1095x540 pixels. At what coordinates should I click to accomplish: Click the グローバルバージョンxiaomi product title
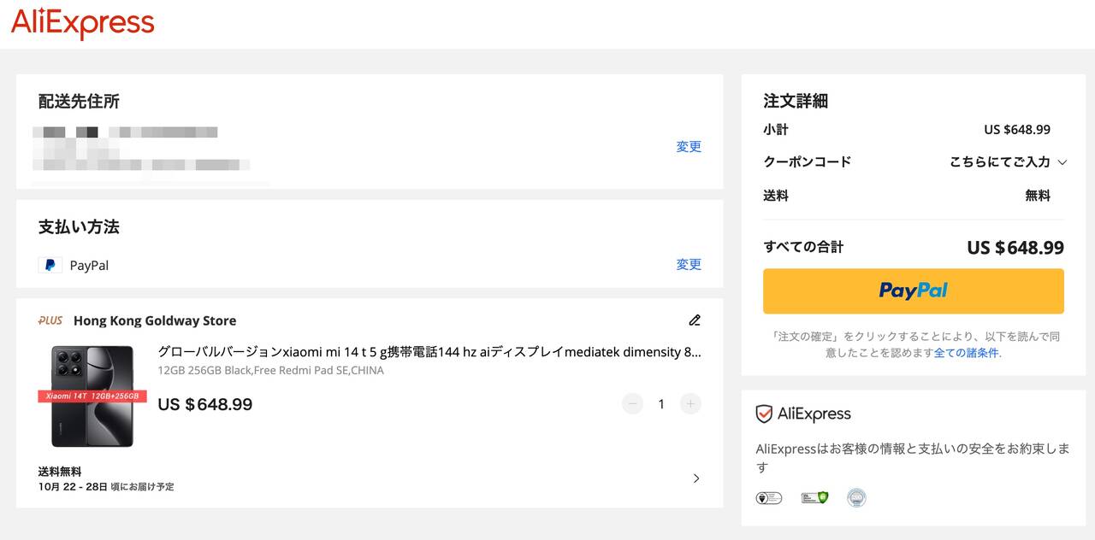[x=429, y=352]
